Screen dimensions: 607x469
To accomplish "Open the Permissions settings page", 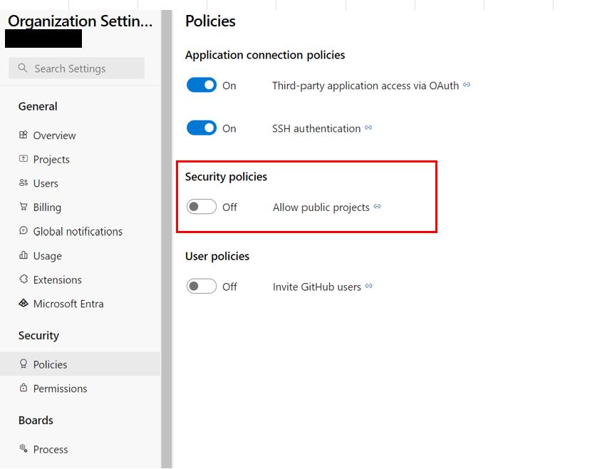I will point(60,388).
